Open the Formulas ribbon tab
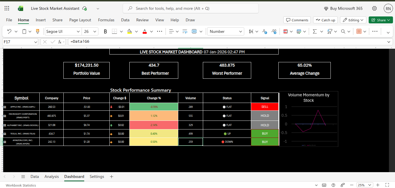 (x=106, y=20)
